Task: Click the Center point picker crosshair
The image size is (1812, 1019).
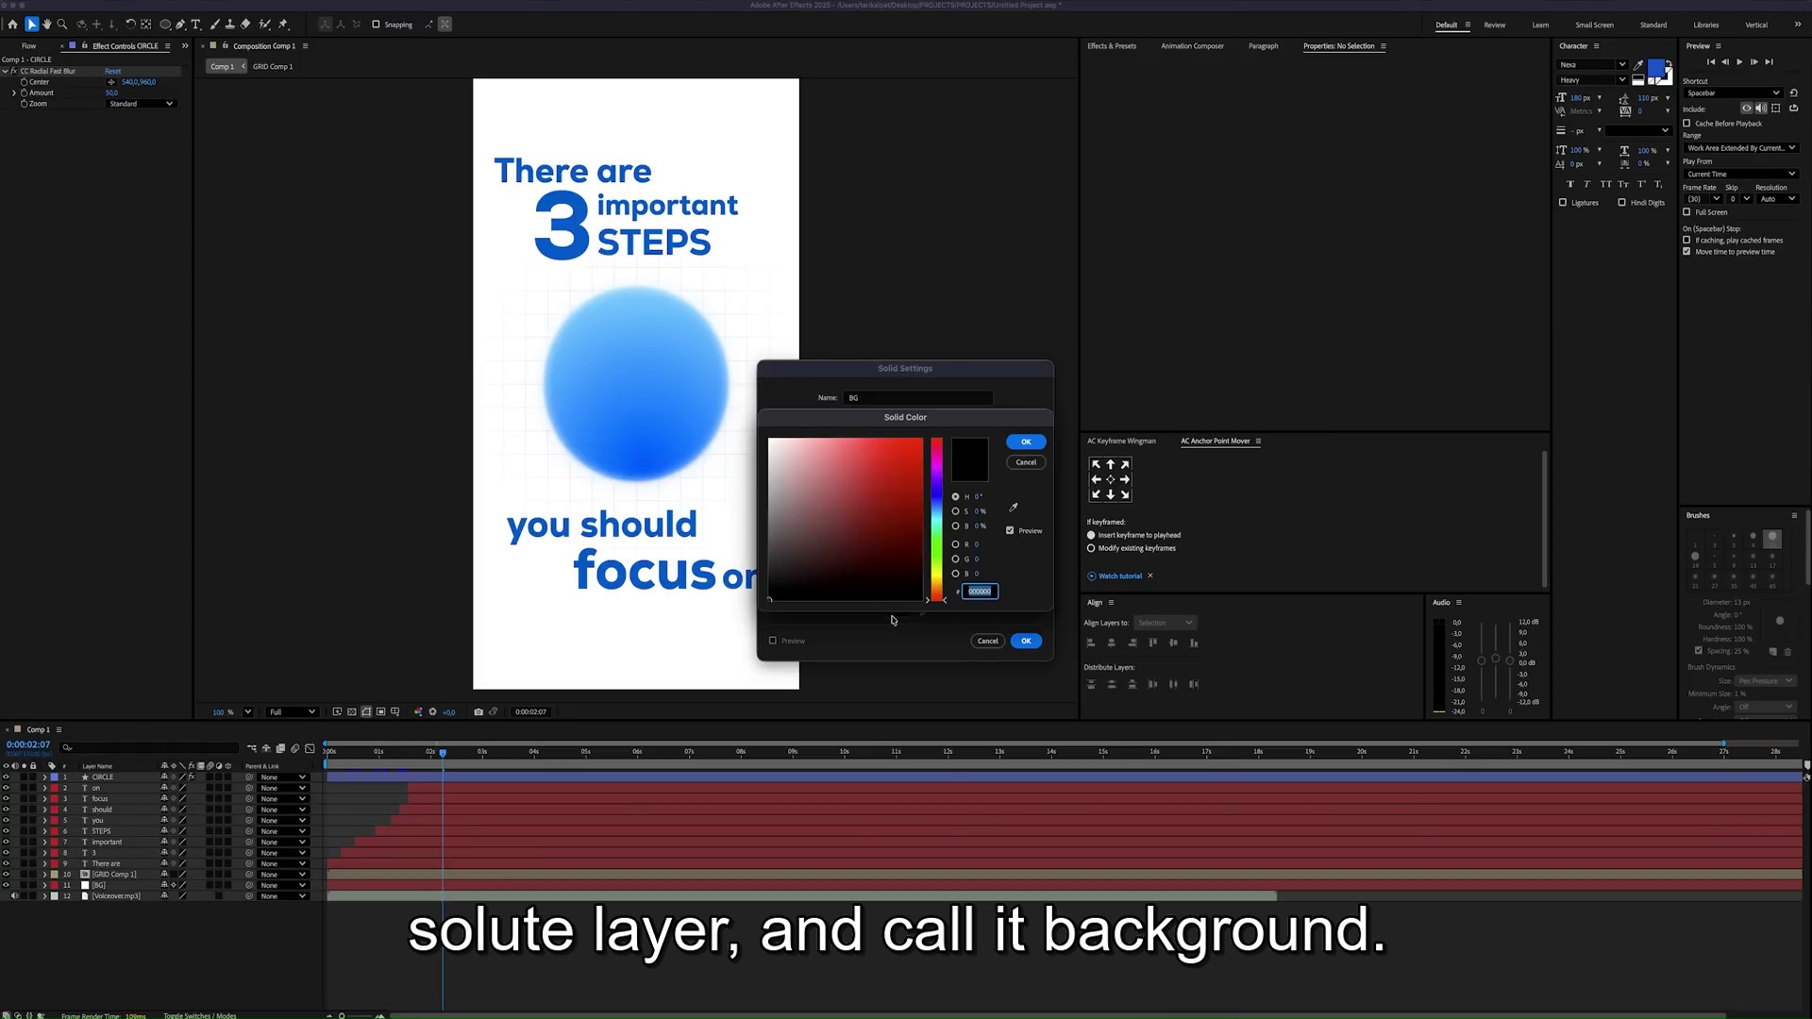Action: 111,82
